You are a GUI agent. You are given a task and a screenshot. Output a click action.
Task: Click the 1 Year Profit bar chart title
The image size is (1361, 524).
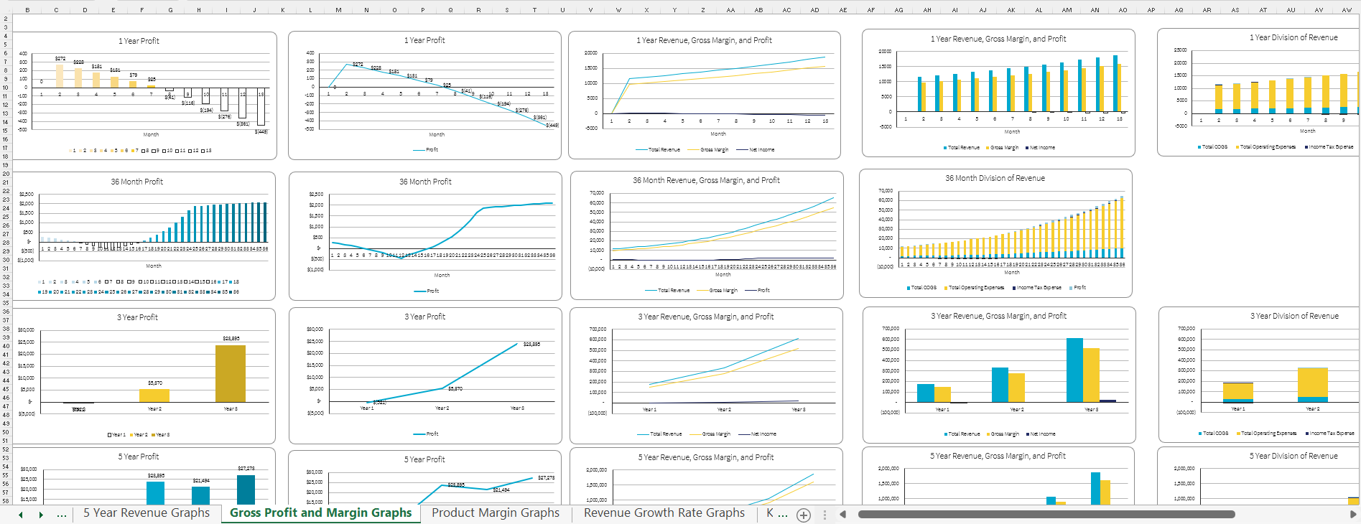139,41
